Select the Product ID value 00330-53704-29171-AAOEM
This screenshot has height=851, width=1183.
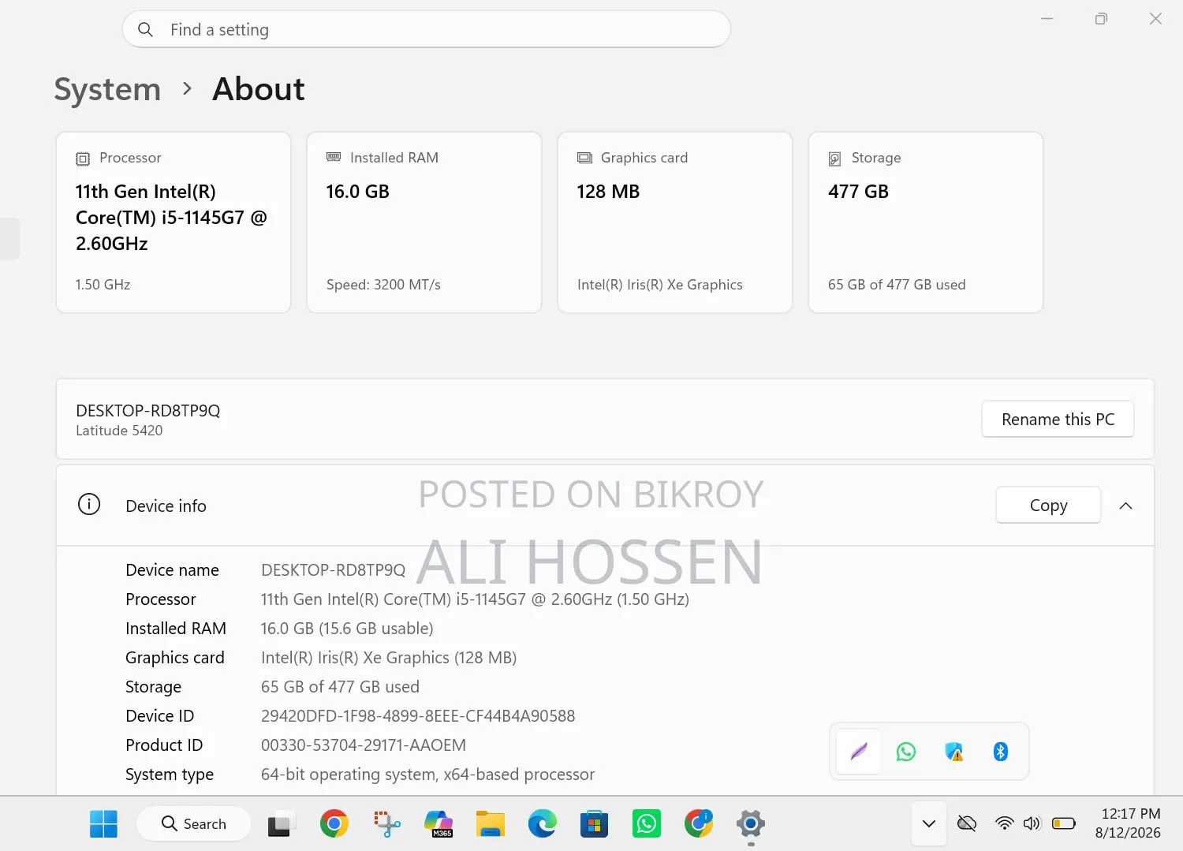point(364,745)
